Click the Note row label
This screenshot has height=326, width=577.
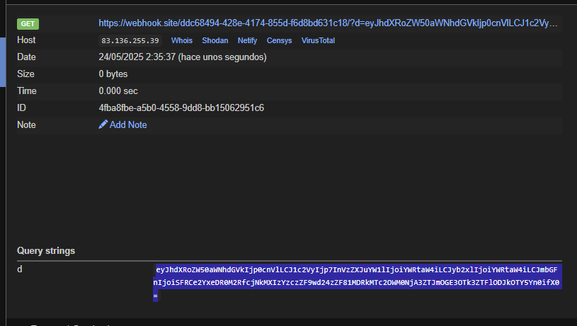point(26,124)
